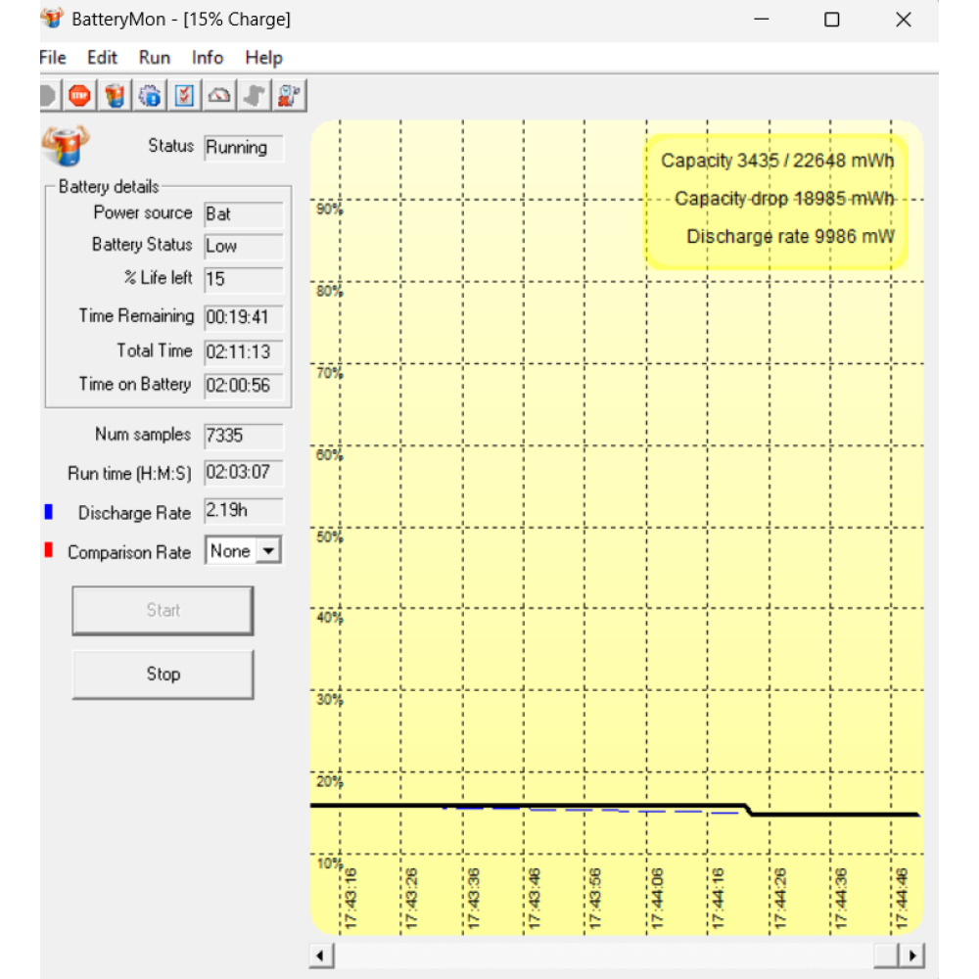Open the Edit menu
This screenshot has height=979, width=979.
[102, 58]
